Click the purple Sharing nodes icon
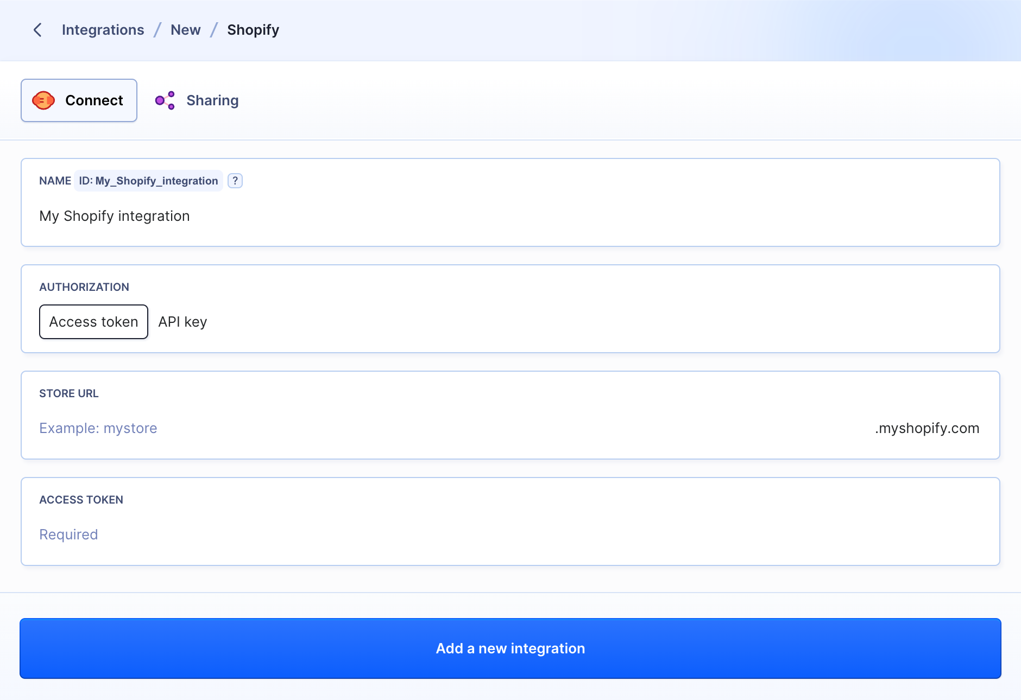1021x700 pixels. click(165, 100)
